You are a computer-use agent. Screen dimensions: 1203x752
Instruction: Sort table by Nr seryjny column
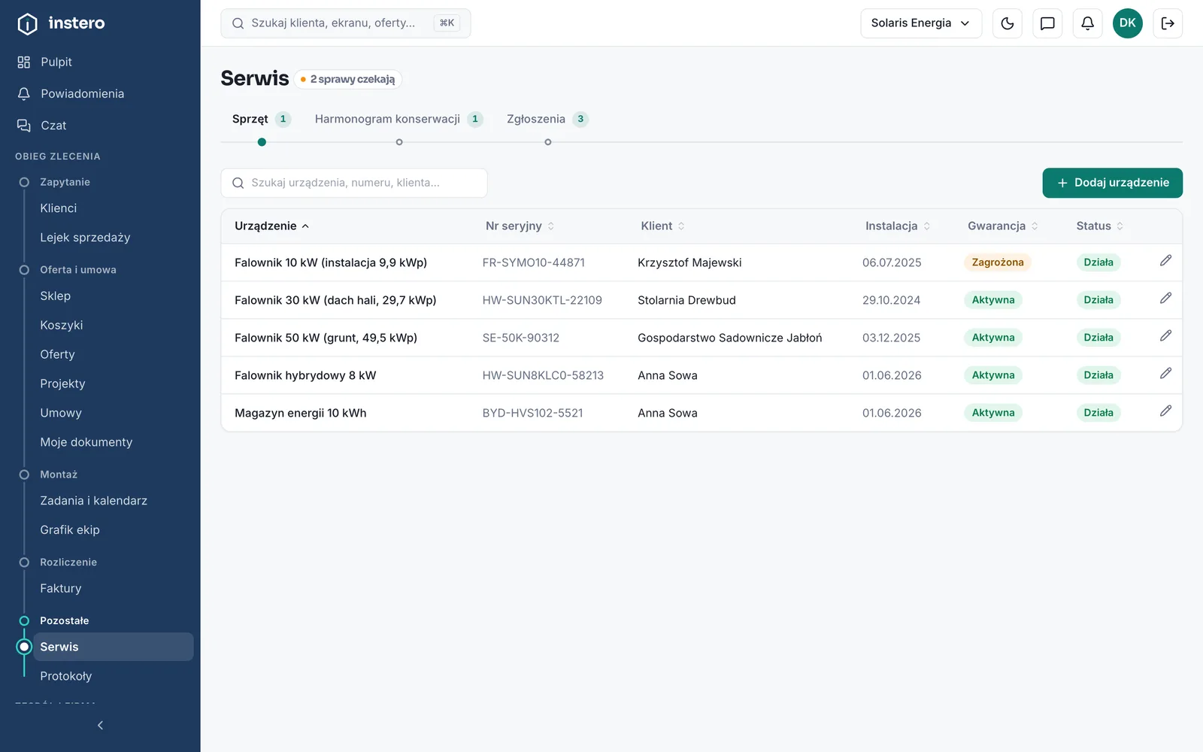(x=520, y=226)
